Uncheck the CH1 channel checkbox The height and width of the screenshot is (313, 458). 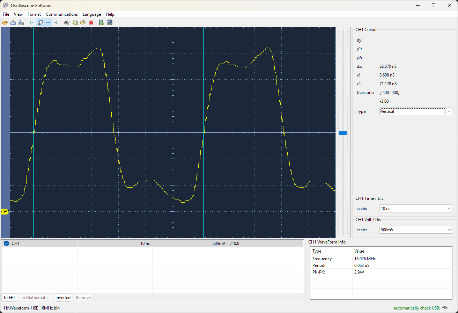(x=7, y=243)
